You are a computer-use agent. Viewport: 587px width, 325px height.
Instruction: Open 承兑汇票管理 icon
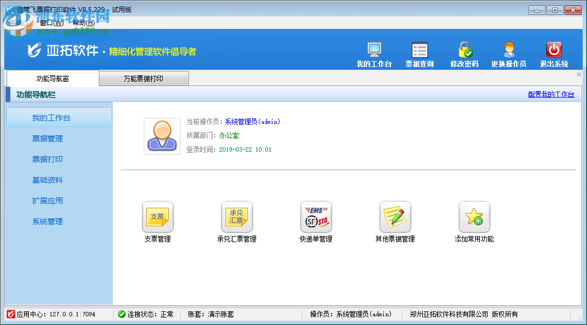(x=236, y=217)
